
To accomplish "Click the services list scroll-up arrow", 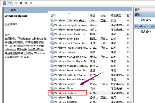I will point(130,15).
